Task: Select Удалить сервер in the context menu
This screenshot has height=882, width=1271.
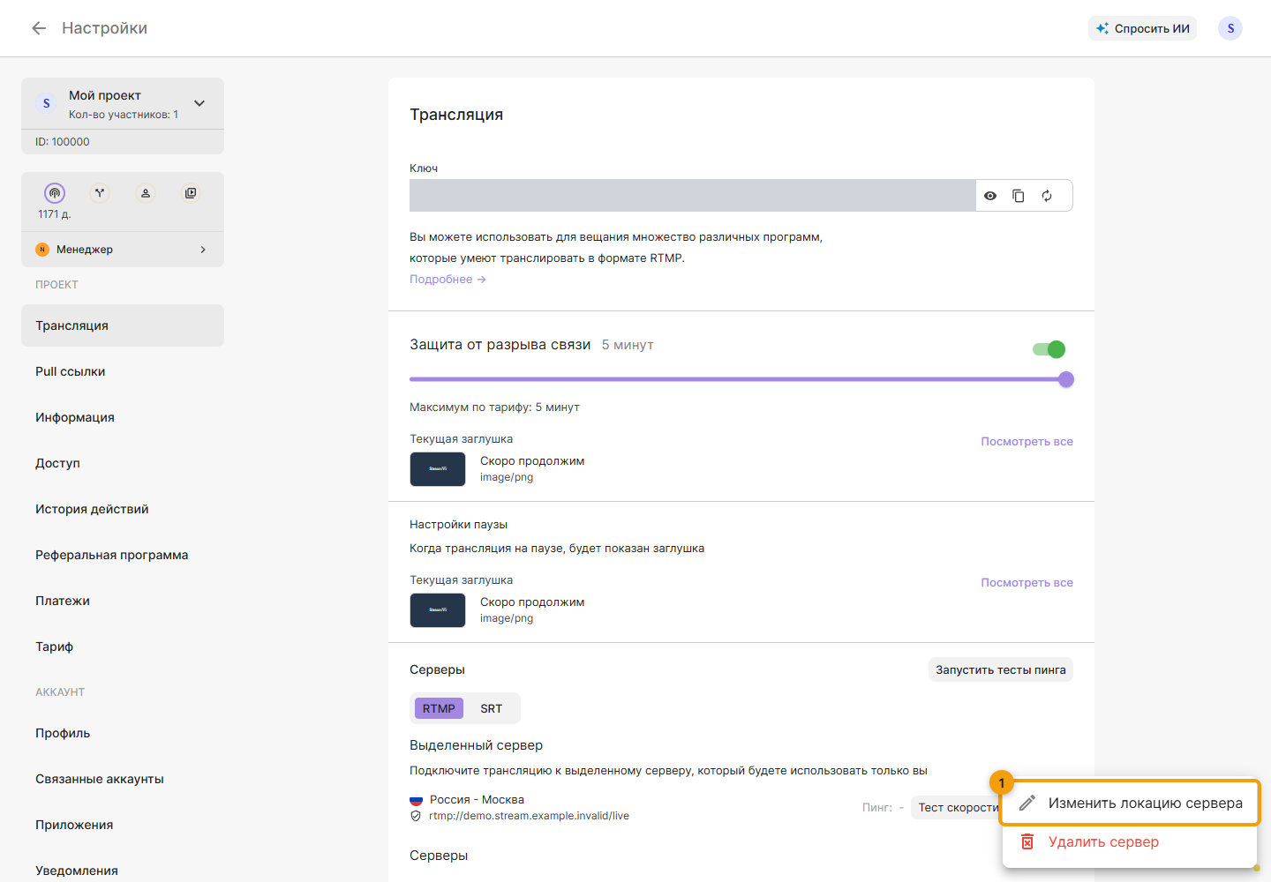Action: 1130,842
